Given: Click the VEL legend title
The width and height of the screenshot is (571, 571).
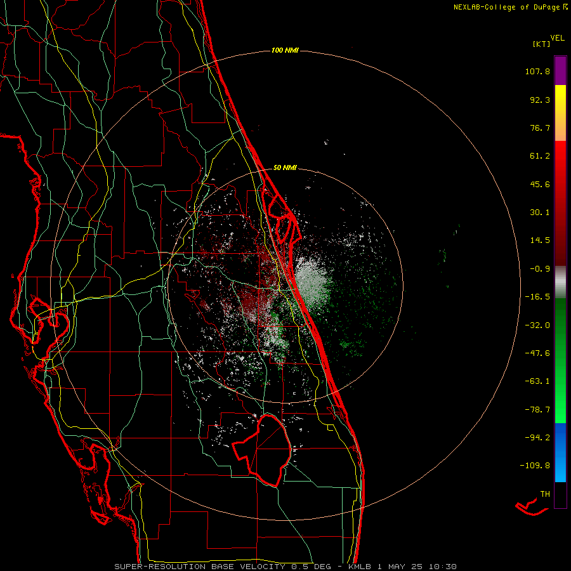Looking at the screenshot, I should click(x=557, y=38).
